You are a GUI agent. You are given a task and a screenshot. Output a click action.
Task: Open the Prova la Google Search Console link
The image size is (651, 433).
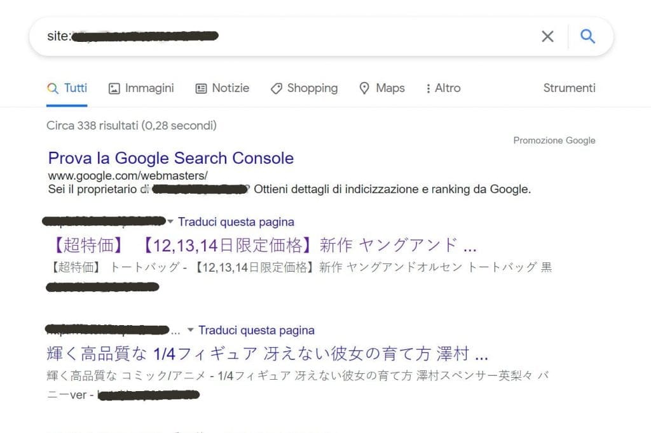[170, 158]
